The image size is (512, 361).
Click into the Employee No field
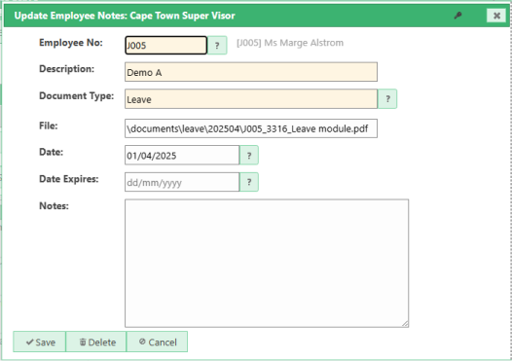point(165,45)
